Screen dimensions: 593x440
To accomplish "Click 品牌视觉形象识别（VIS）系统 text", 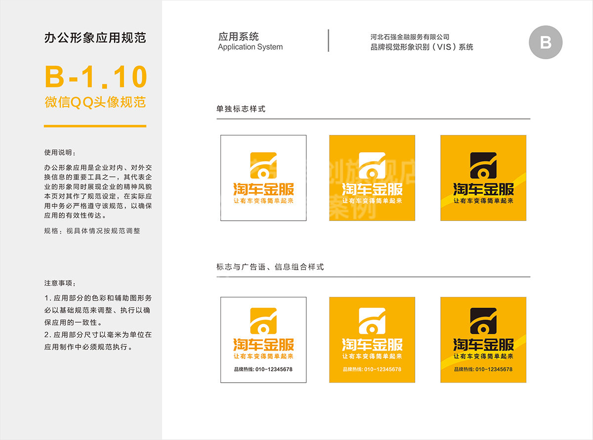I will click(x=422, y=47).
